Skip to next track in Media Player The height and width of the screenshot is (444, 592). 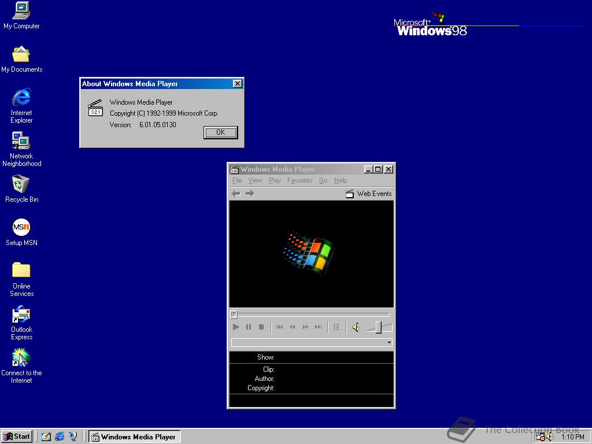pyautogui.click(x=319, y=327)
